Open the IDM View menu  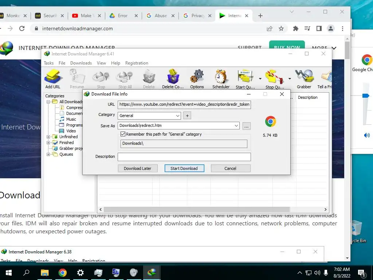click(x=101, y=63)
